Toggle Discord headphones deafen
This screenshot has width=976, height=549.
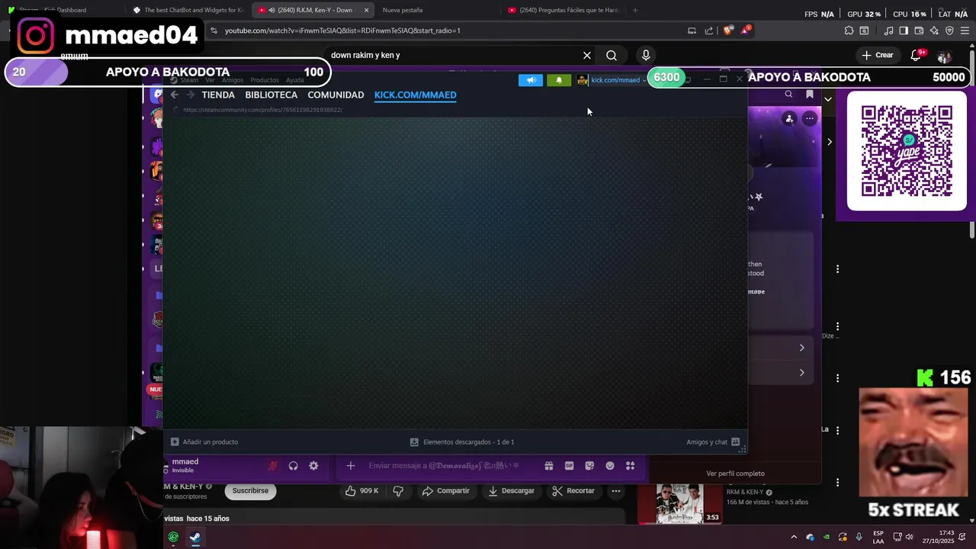tap(293, 466)
